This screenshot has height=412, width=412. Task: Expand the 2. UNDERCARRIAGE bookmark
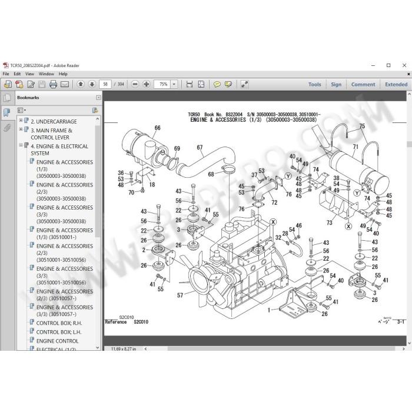(21, 120)
